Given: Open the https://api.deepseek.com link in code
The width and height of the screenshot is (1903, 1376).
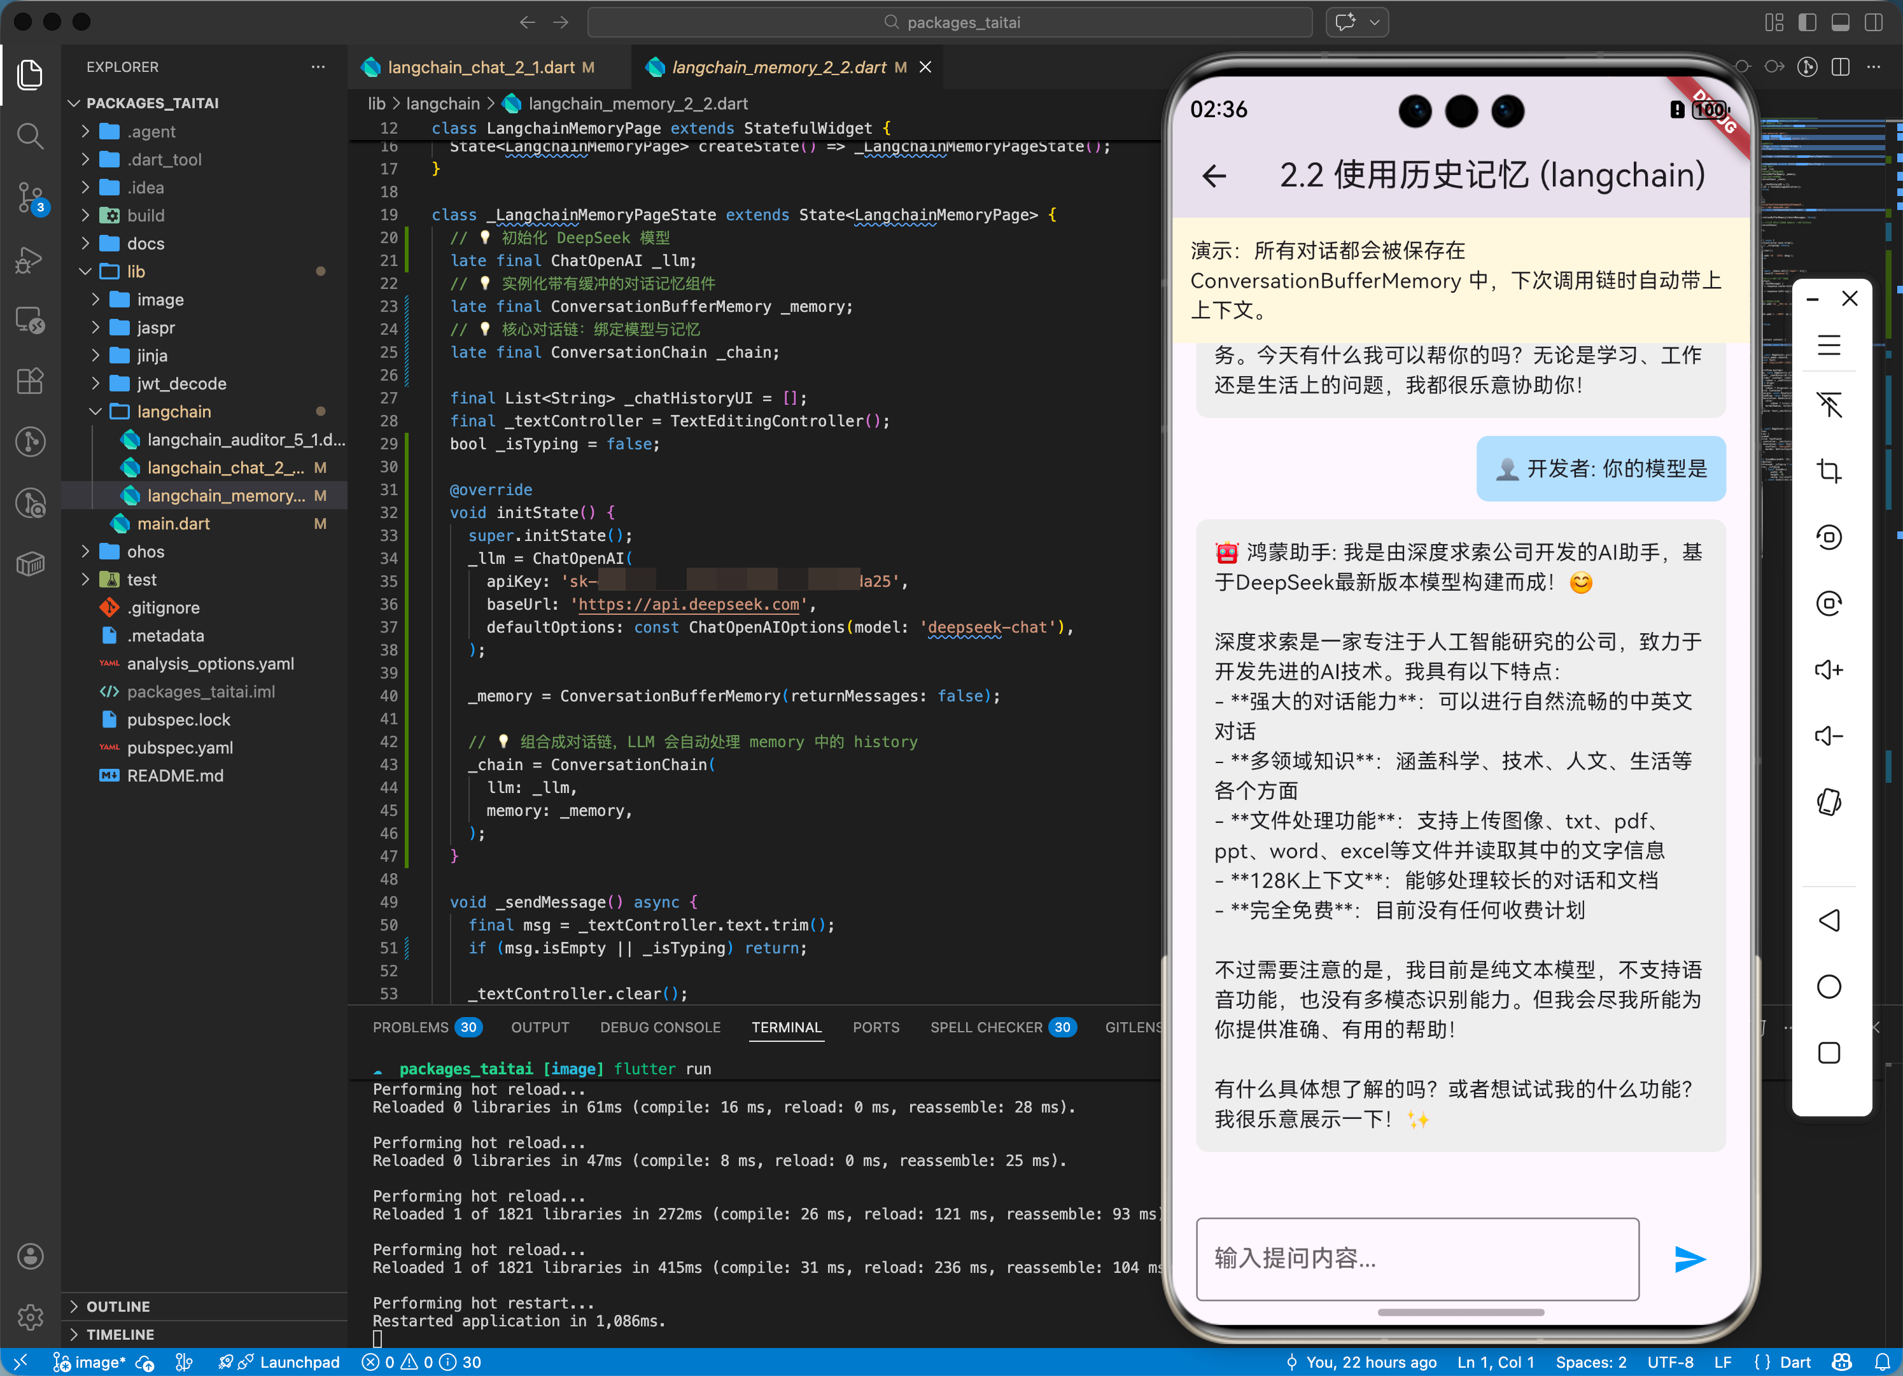Looking at the screenshot, I should [x=687, y=604].
